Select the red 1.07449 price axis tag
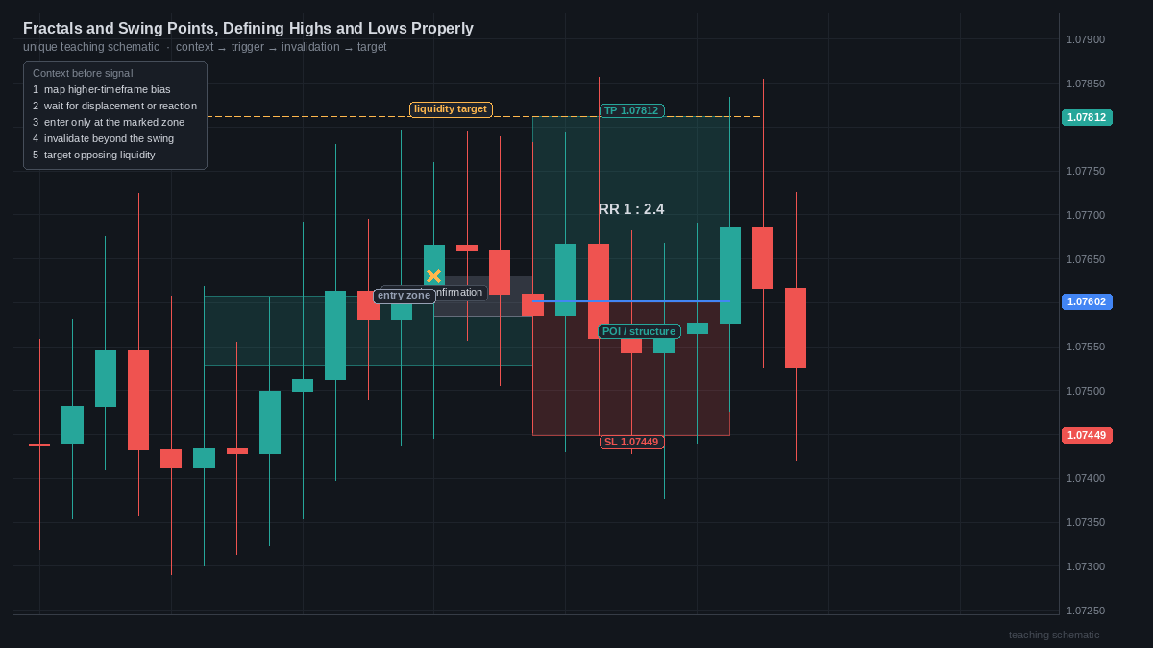Viewport: 1153px width, 648px height. [x=1087, y=435]
